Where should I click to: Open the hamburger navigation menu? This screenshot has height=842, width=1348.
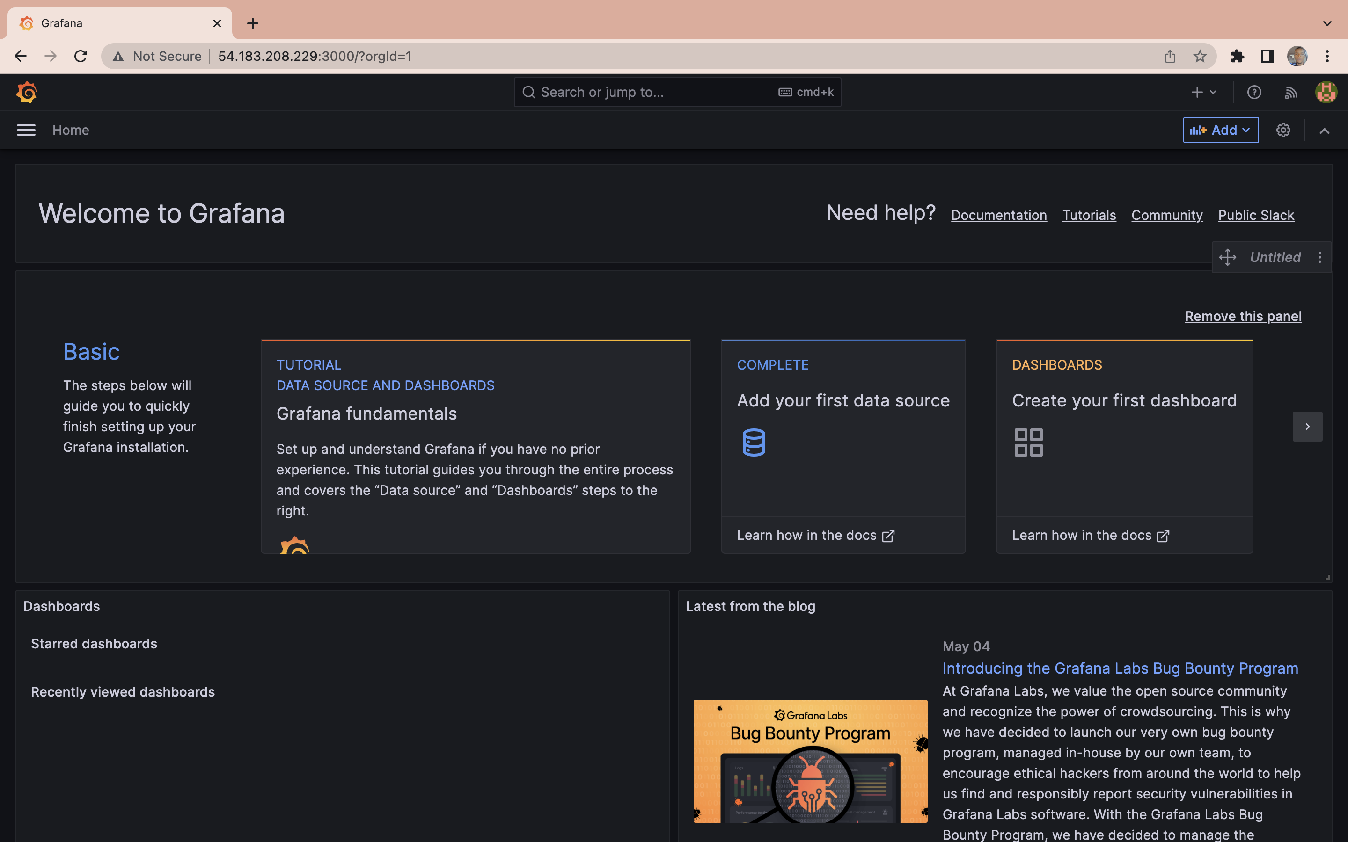[26, 130]
